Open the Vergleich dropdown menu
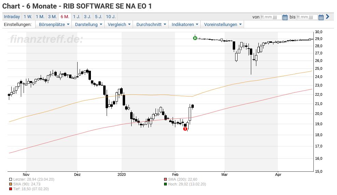Image resolution: width=337 pixels, height=195 pixels. coord(119,25)
